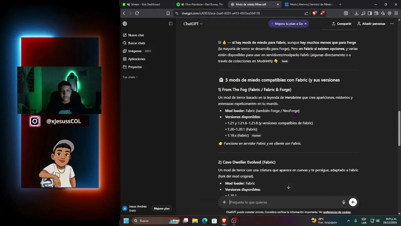This screenshot has width=401, height=226.
Task: Open the Reddit source citation chip
Action: coord(284,61)
